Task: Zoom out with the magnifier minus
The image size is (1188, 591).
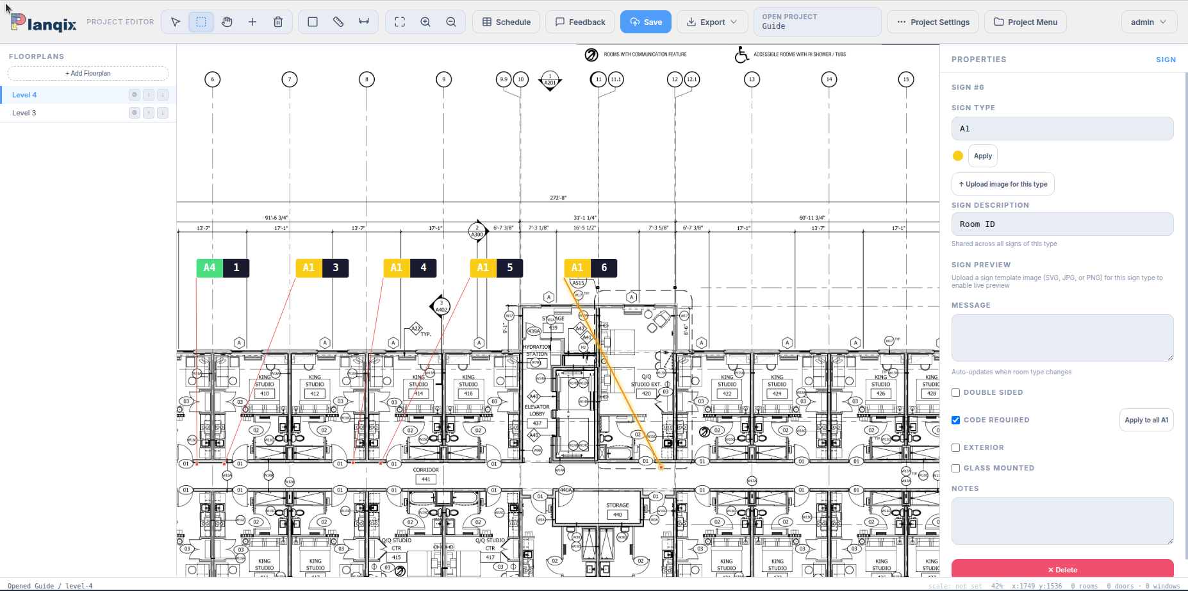Action: (x=451, y=22)
